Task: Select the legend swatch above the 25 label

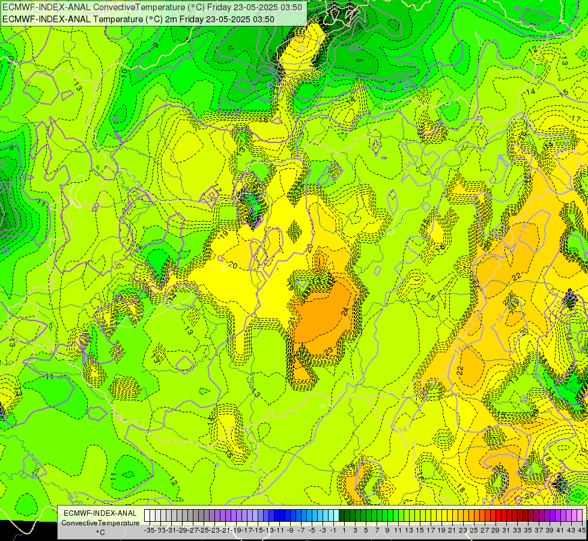Action: tap(471, 515)
